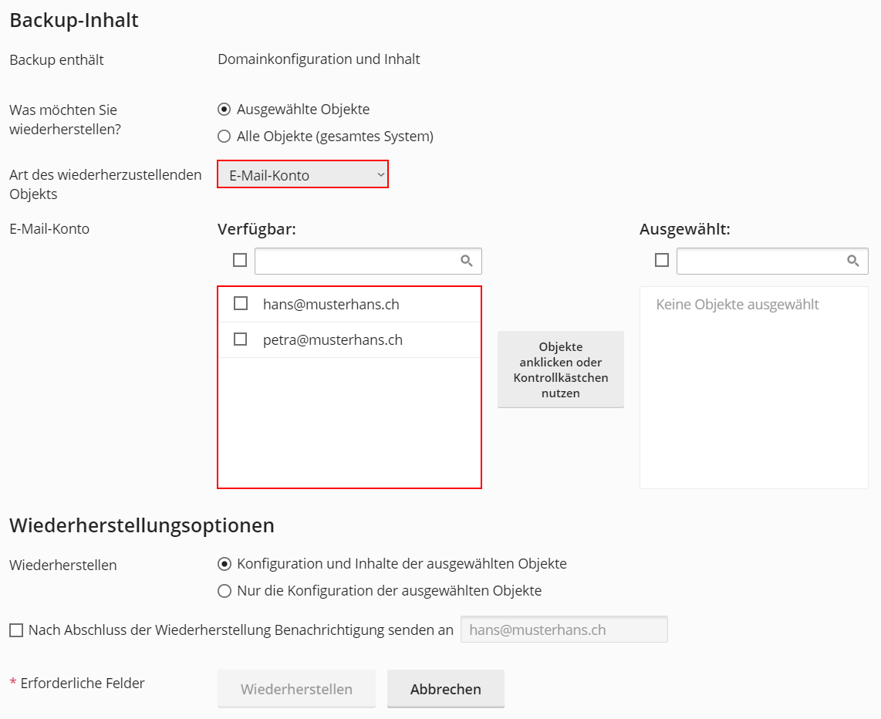Viewport: 881px width, 719px height.
Task: Click into the Verfügbar search field
Action: pos(356,261)
